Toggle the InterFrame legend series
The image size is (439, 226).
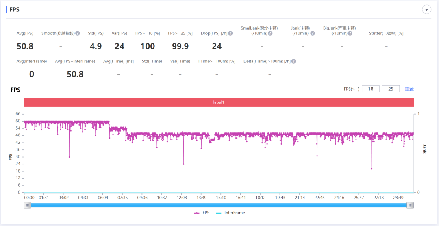[x=230, y=213]
